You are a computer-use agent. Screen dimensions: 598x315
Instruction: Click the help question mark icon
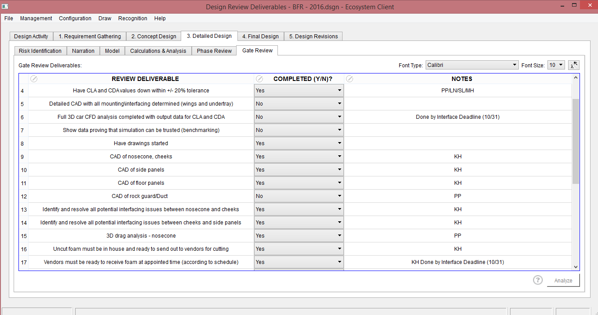pyautogui.click(x=537, y=280)
